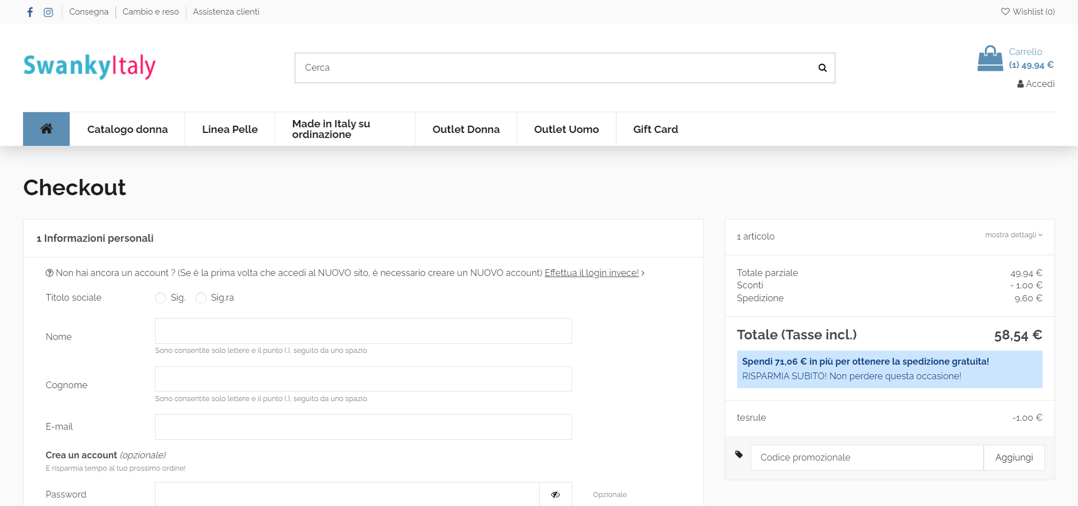Go to home via house icon
The image size is (1078, 506).
[x=47, y=129]
